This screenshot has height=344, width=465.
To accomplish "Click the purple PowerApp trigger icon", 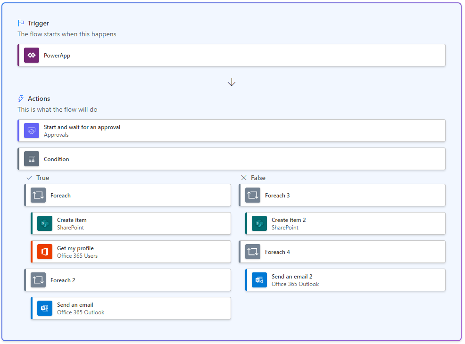I will 32,55.
